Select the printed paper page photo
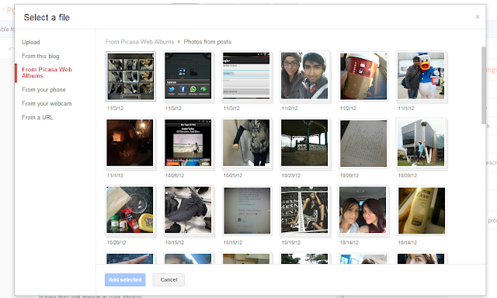The height and width of the screenshot is (298, 497). pyautogui.click(x=363, y=143)
